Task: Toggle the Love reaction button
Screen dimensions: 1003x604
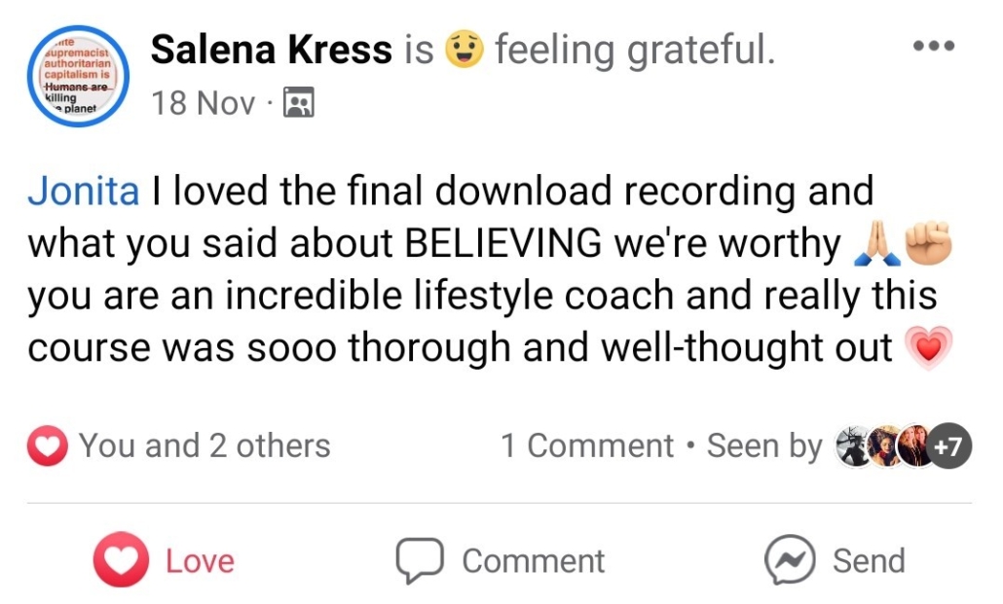Action: click(x=166, y=561)
